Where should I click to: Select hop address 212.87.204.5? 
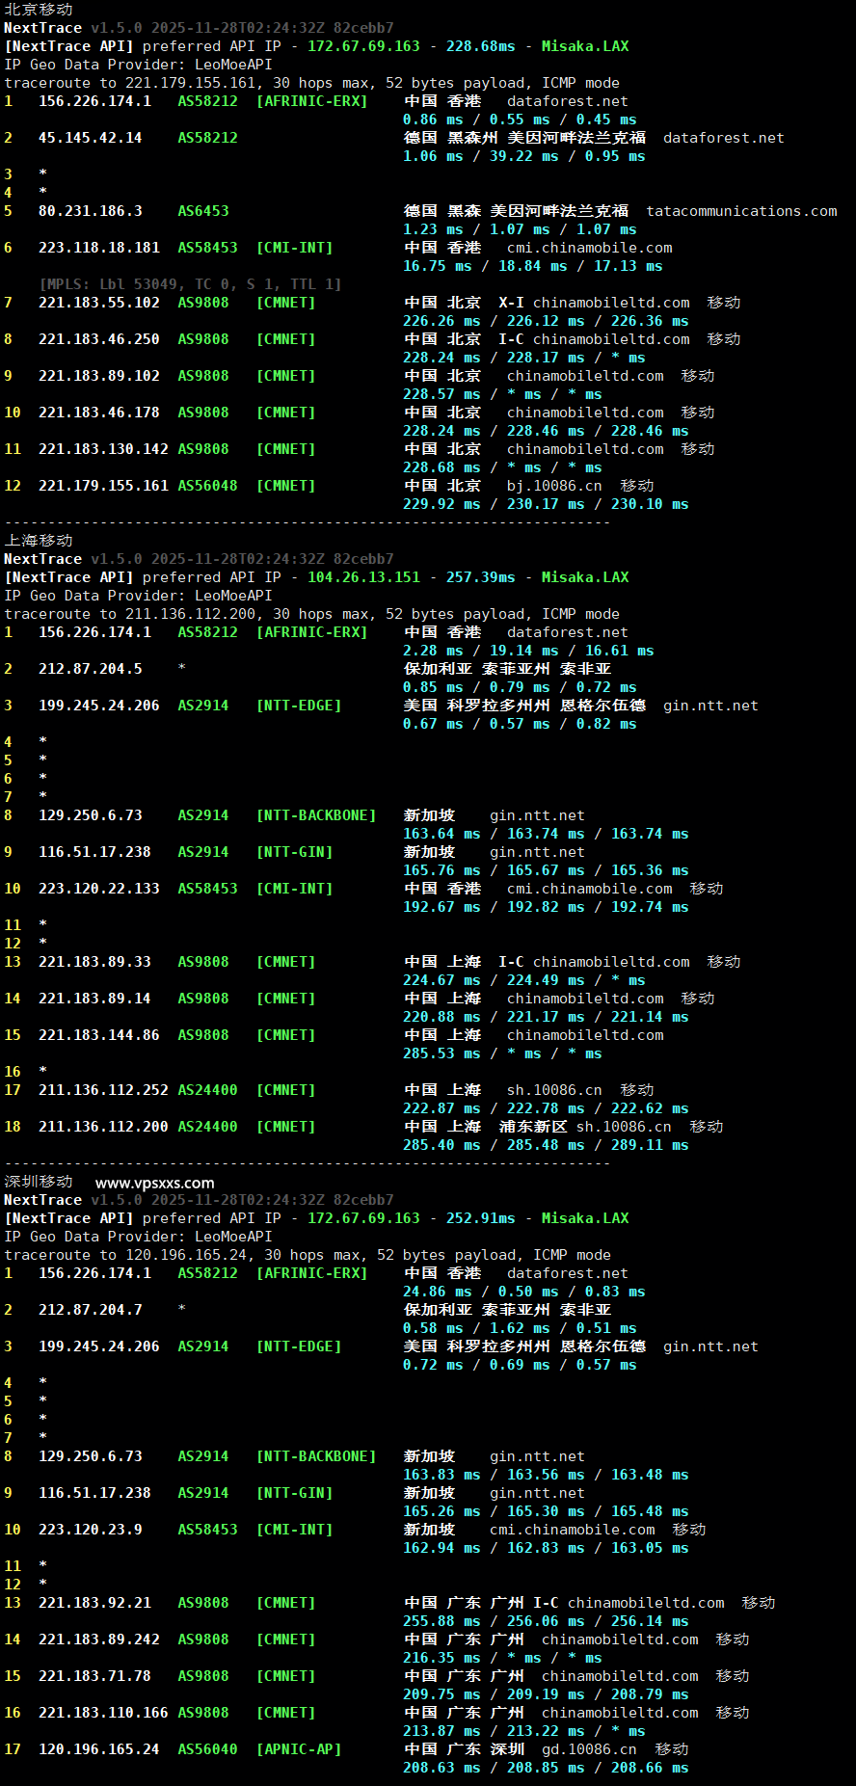click(90, 669)
